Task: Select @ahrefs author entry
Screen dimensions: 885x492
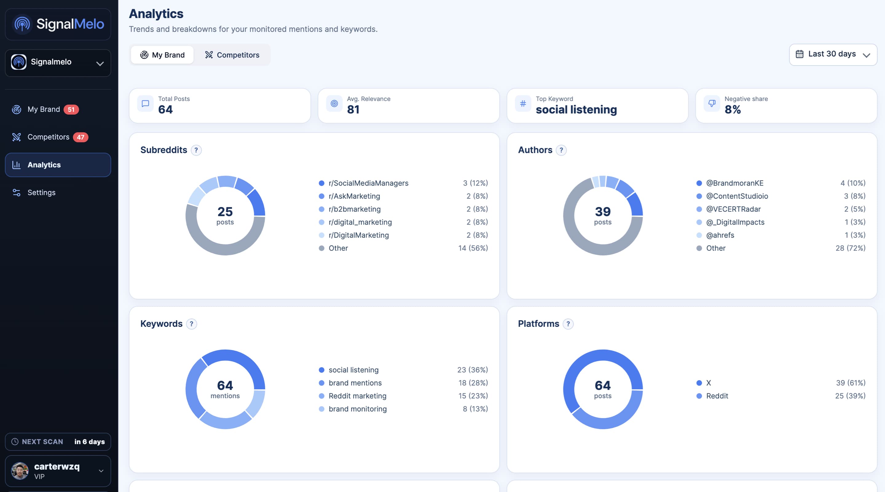Action: tap(781, 235)
